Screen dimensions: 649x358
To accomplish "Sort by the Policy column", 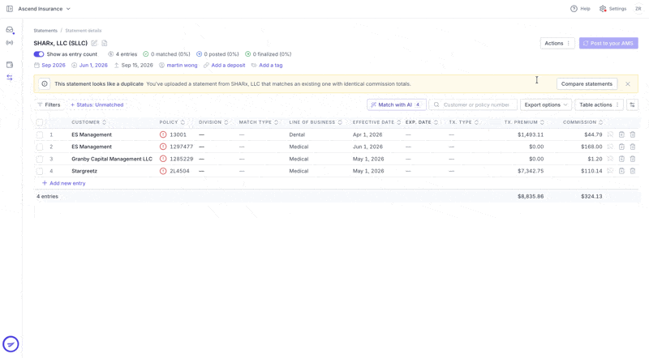I will (x=172, y=122).
